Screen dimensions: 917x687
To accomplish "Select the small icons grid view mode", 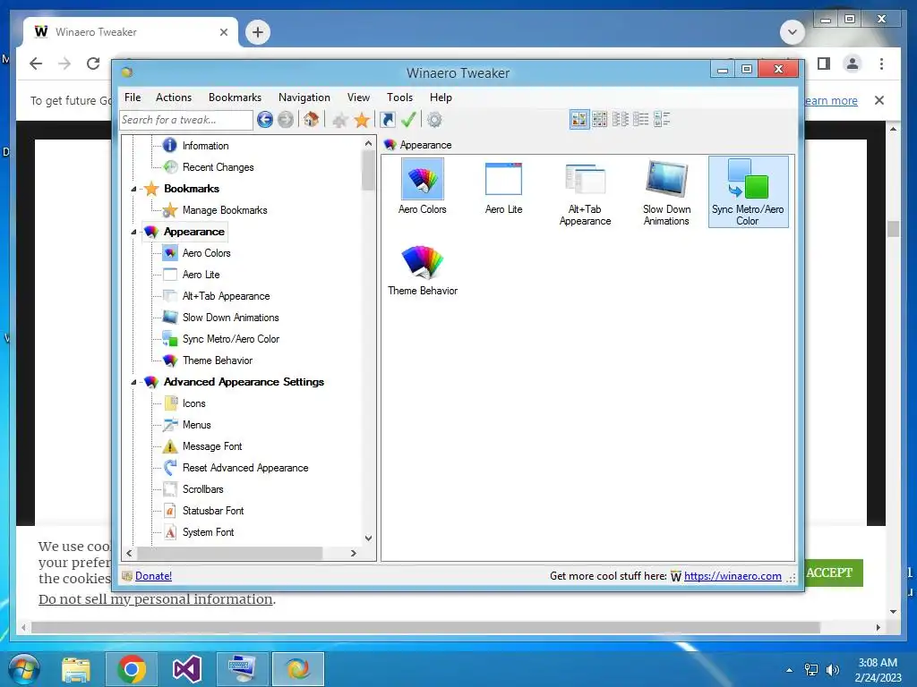I will click(x=599, y=120).
